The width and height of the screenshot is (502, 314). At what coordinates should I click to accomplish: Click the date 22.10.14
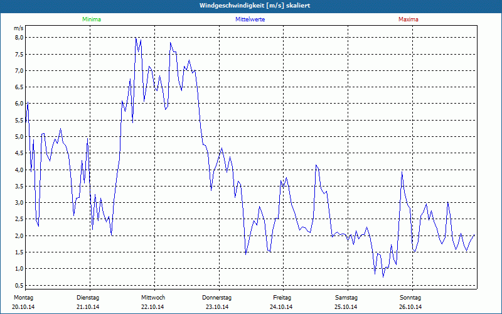[x=152, y=307]
